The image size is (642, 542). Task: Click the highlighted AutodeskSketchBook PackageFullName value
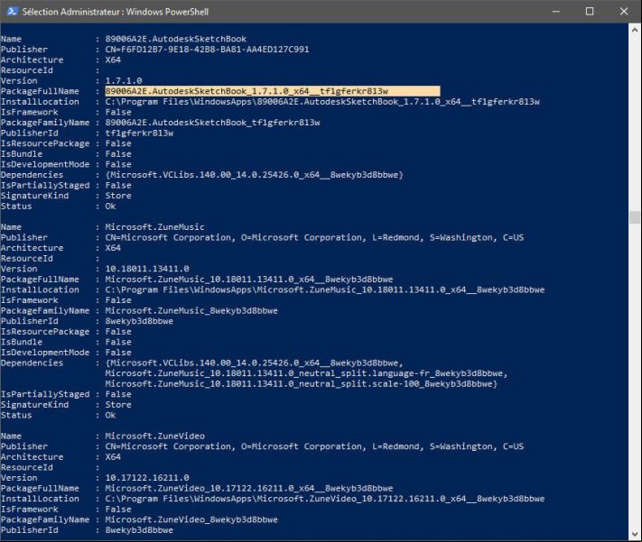tap(273, 91)
